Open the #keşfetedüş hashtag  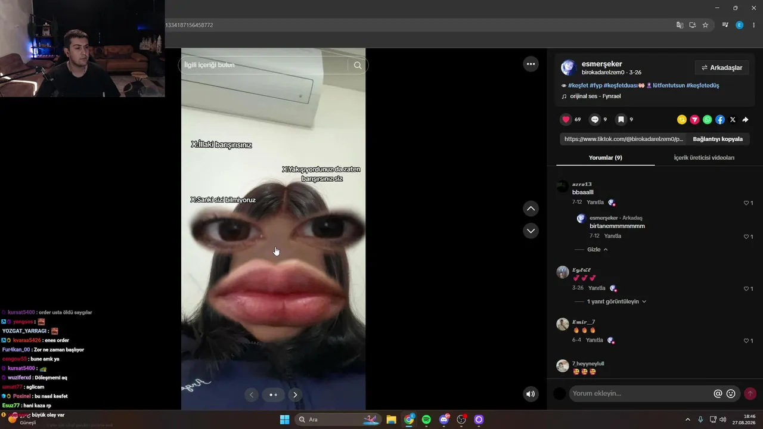click(x=702, y=85)
